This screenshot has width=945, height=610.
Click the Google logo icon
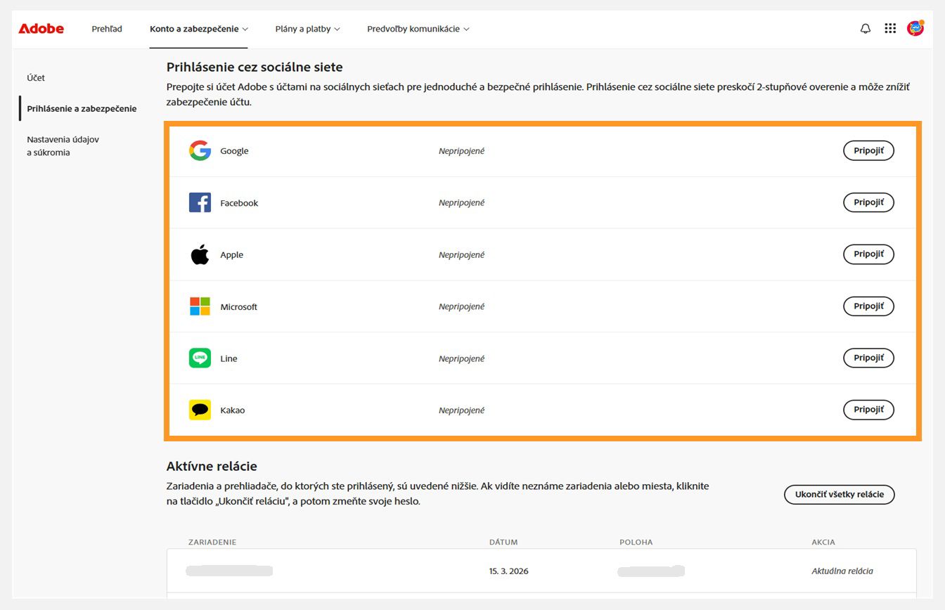(200, 150)
